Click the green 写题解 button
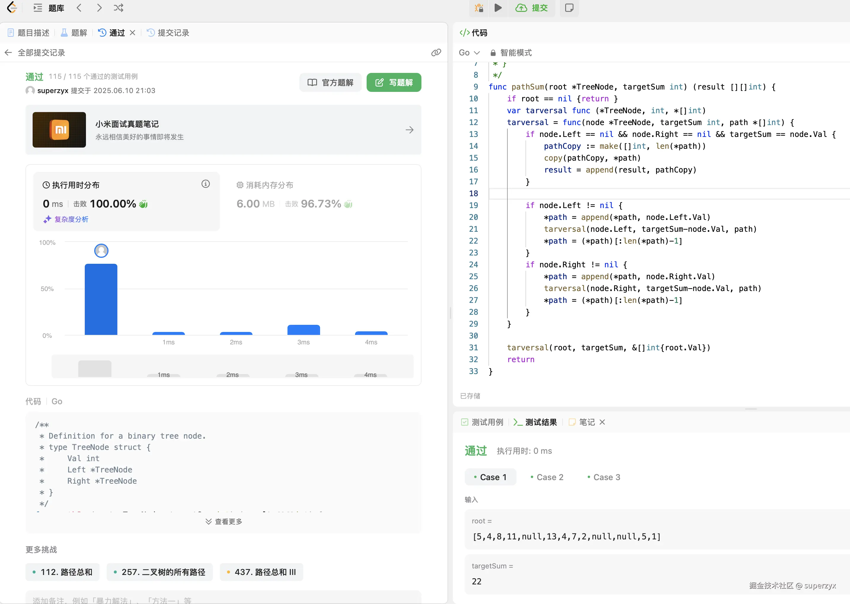Image resolution: width=850 pixels, height=604 pixels. 393,82
